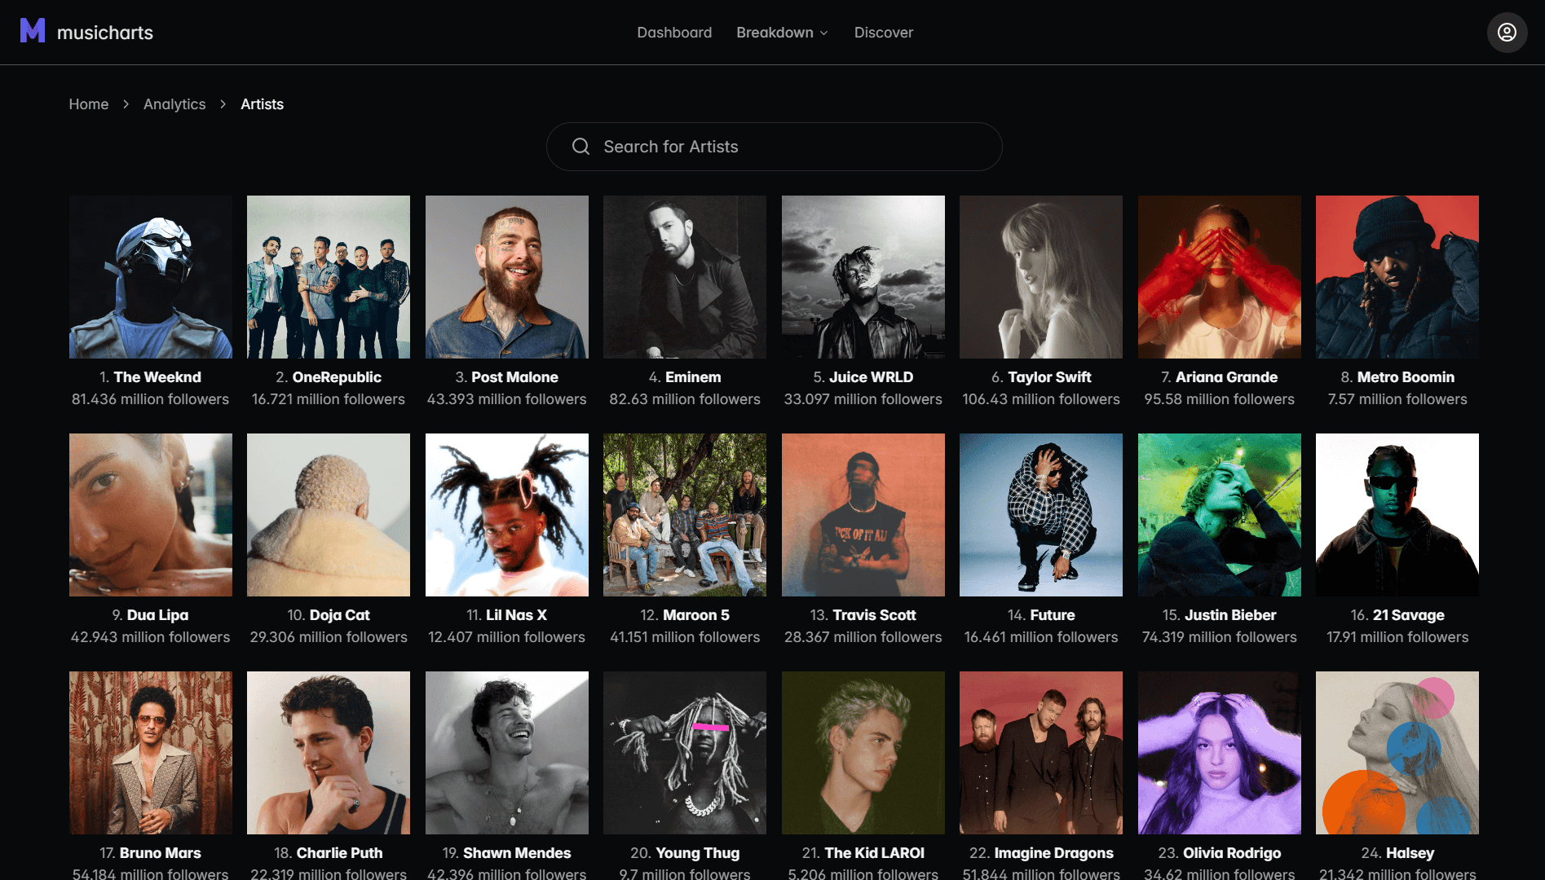Click the musiccharts brand name text

click(x=105, y=33)
